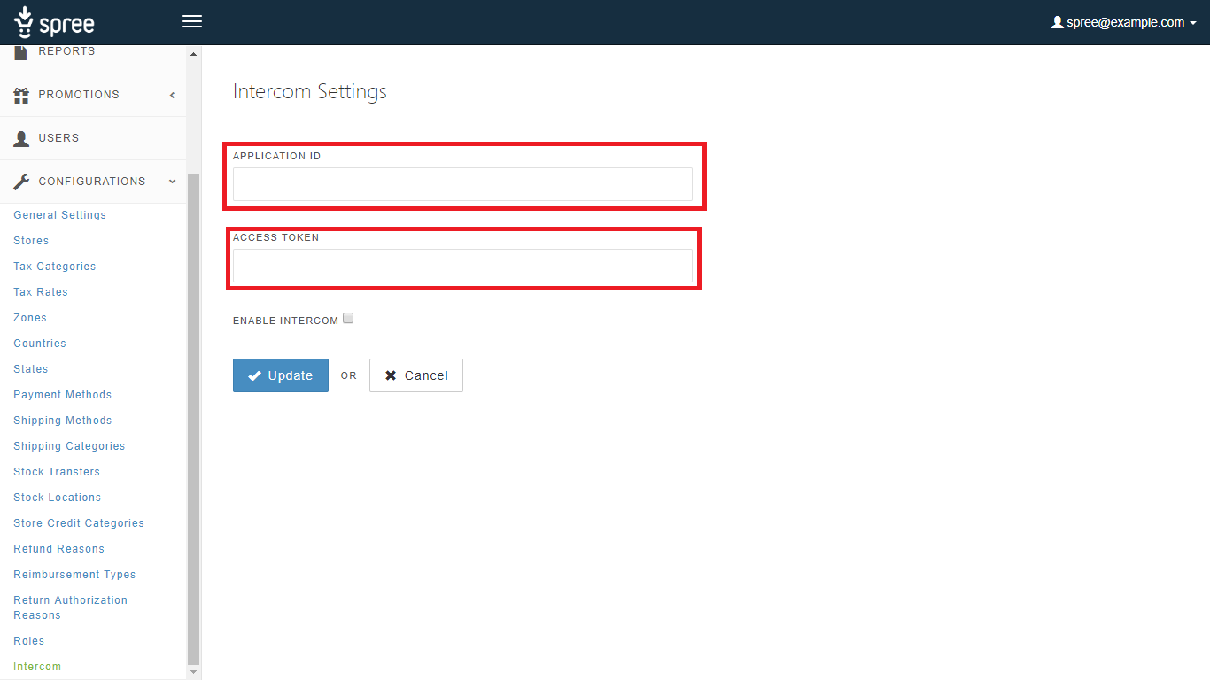Open Tax Rates

pos(41,292)
